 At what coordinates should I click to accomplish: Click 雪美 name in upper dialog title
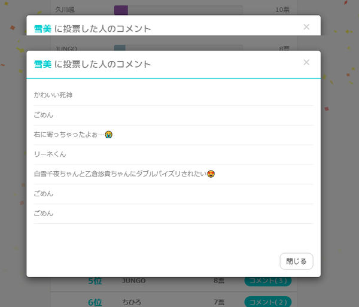pyautogui.click(x=43, y=29)
